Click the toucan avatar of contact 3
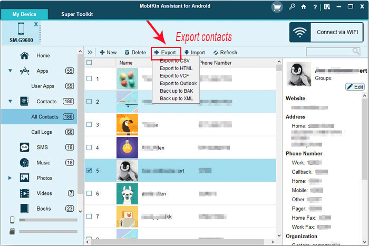The height and width of the screenshot is (246, 369). [127, 125]
